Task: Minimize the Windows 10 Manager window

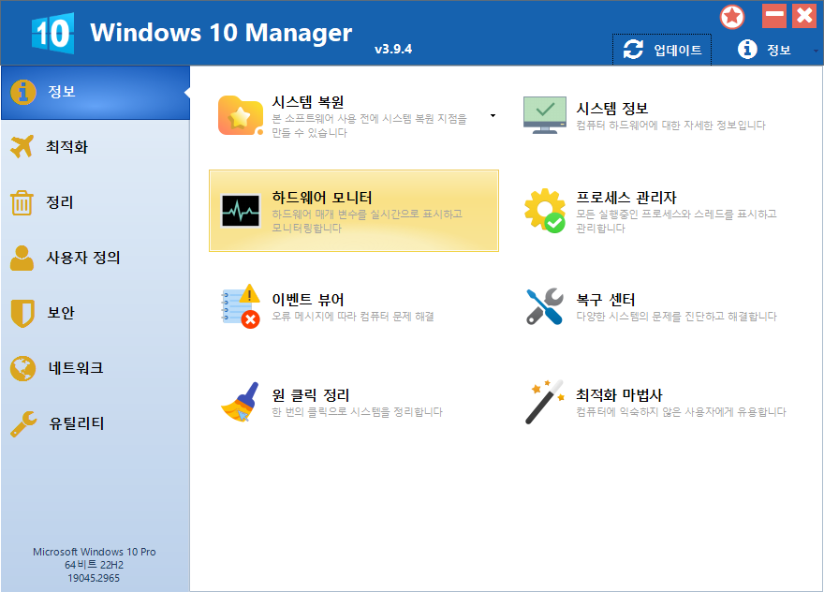Action: click(774, 16)
